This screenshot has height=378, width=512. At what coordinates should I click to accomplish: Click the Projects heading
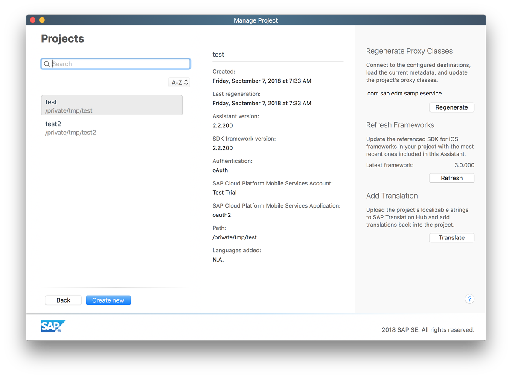click(x=62, y=38)
